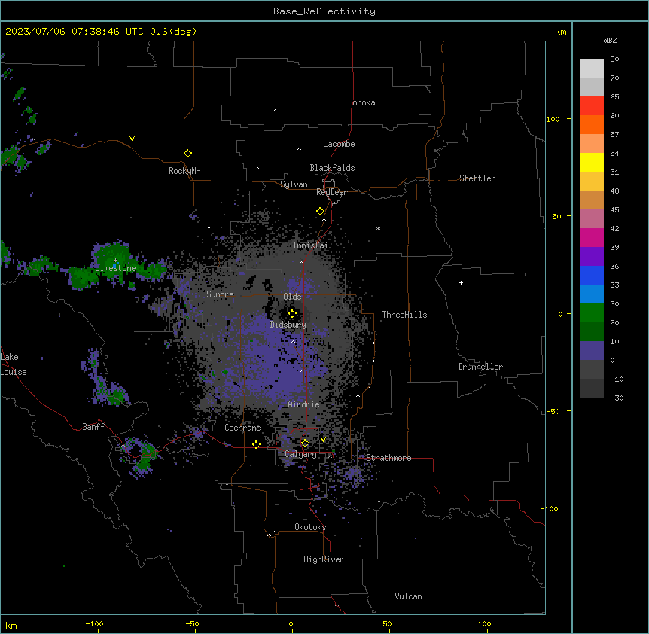Click the Blackfalds city label
The image size is (649, 634).
pyautogui.click(x=332, y=168)
